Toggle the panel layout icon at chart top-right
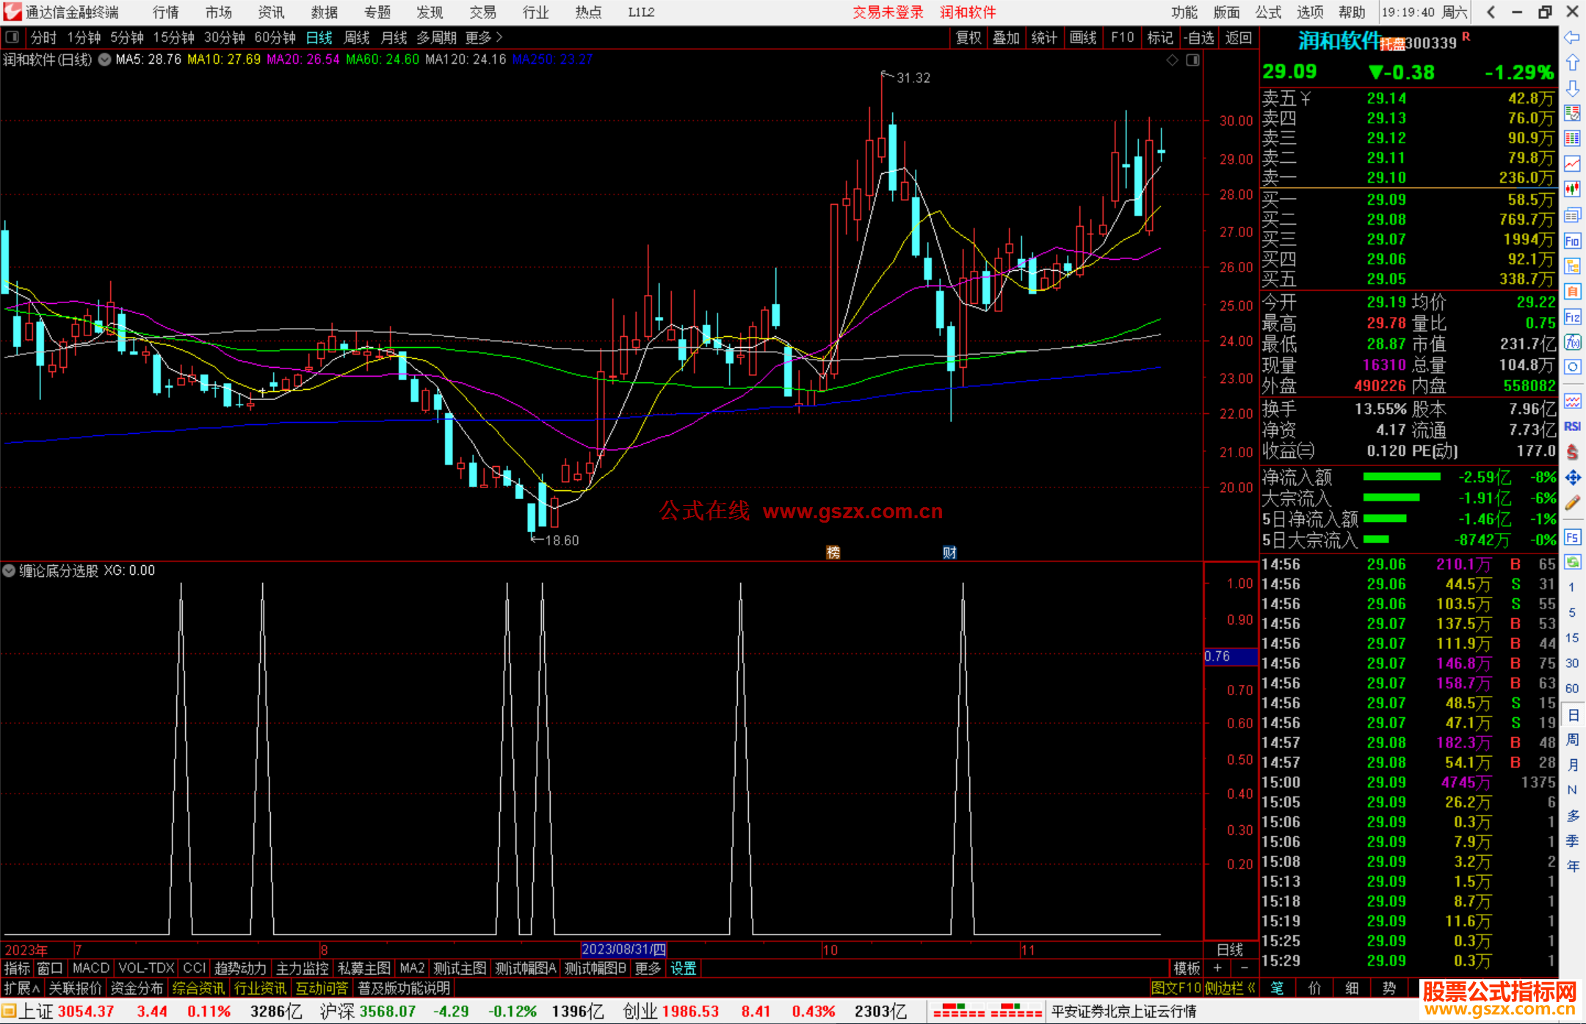Screen dimensions: 1586x1024 (1192, 59)
